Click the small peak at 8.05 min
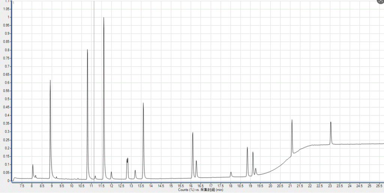 click(x=33, y=165)
